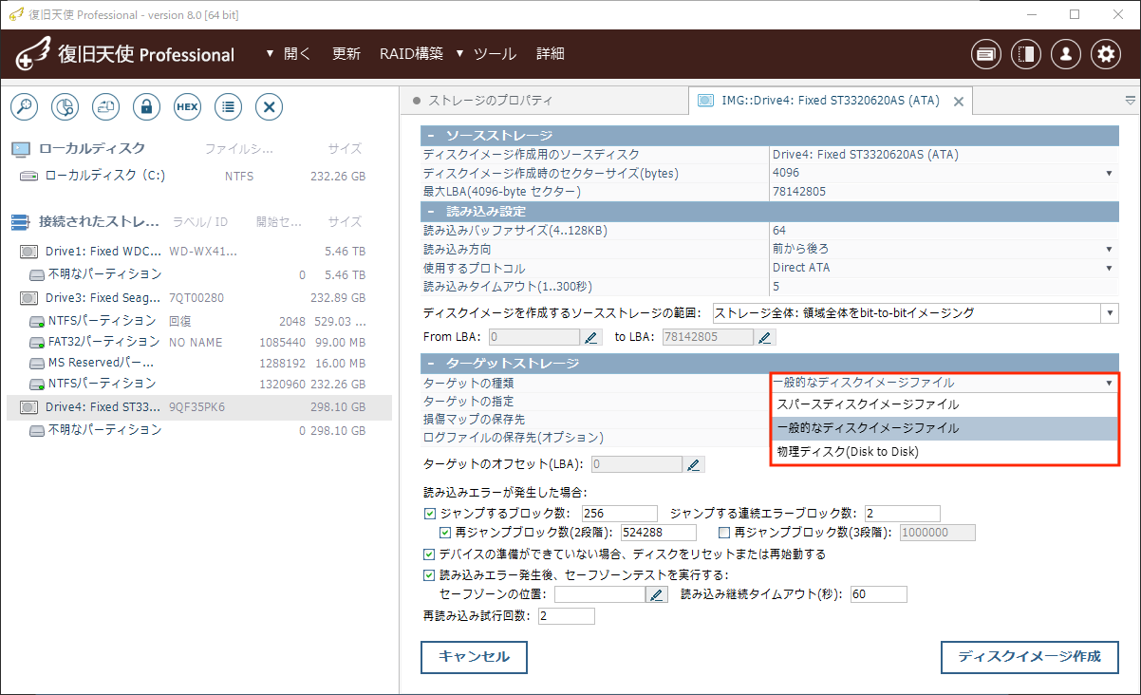The width and height of the screenshot is (1141, 695).
Task: Click the サイズ column header under ローカルディスク
Action: [345, 148]
